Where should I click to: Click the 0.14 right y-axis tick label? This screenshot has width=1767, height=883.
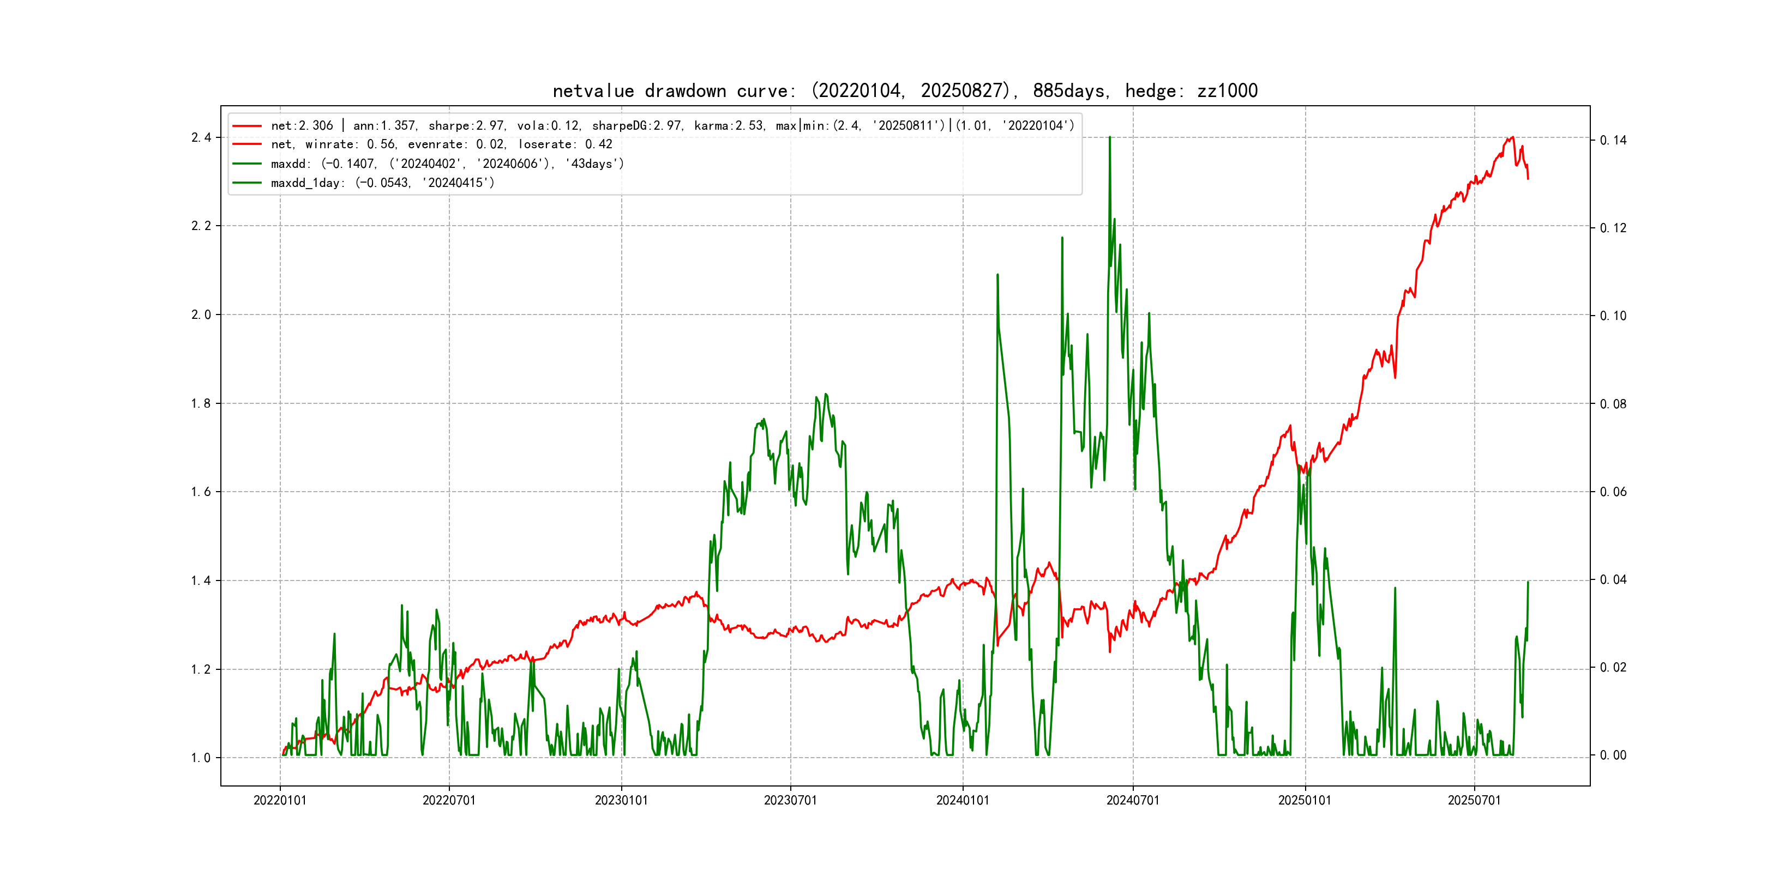[x=1613, y=141]
